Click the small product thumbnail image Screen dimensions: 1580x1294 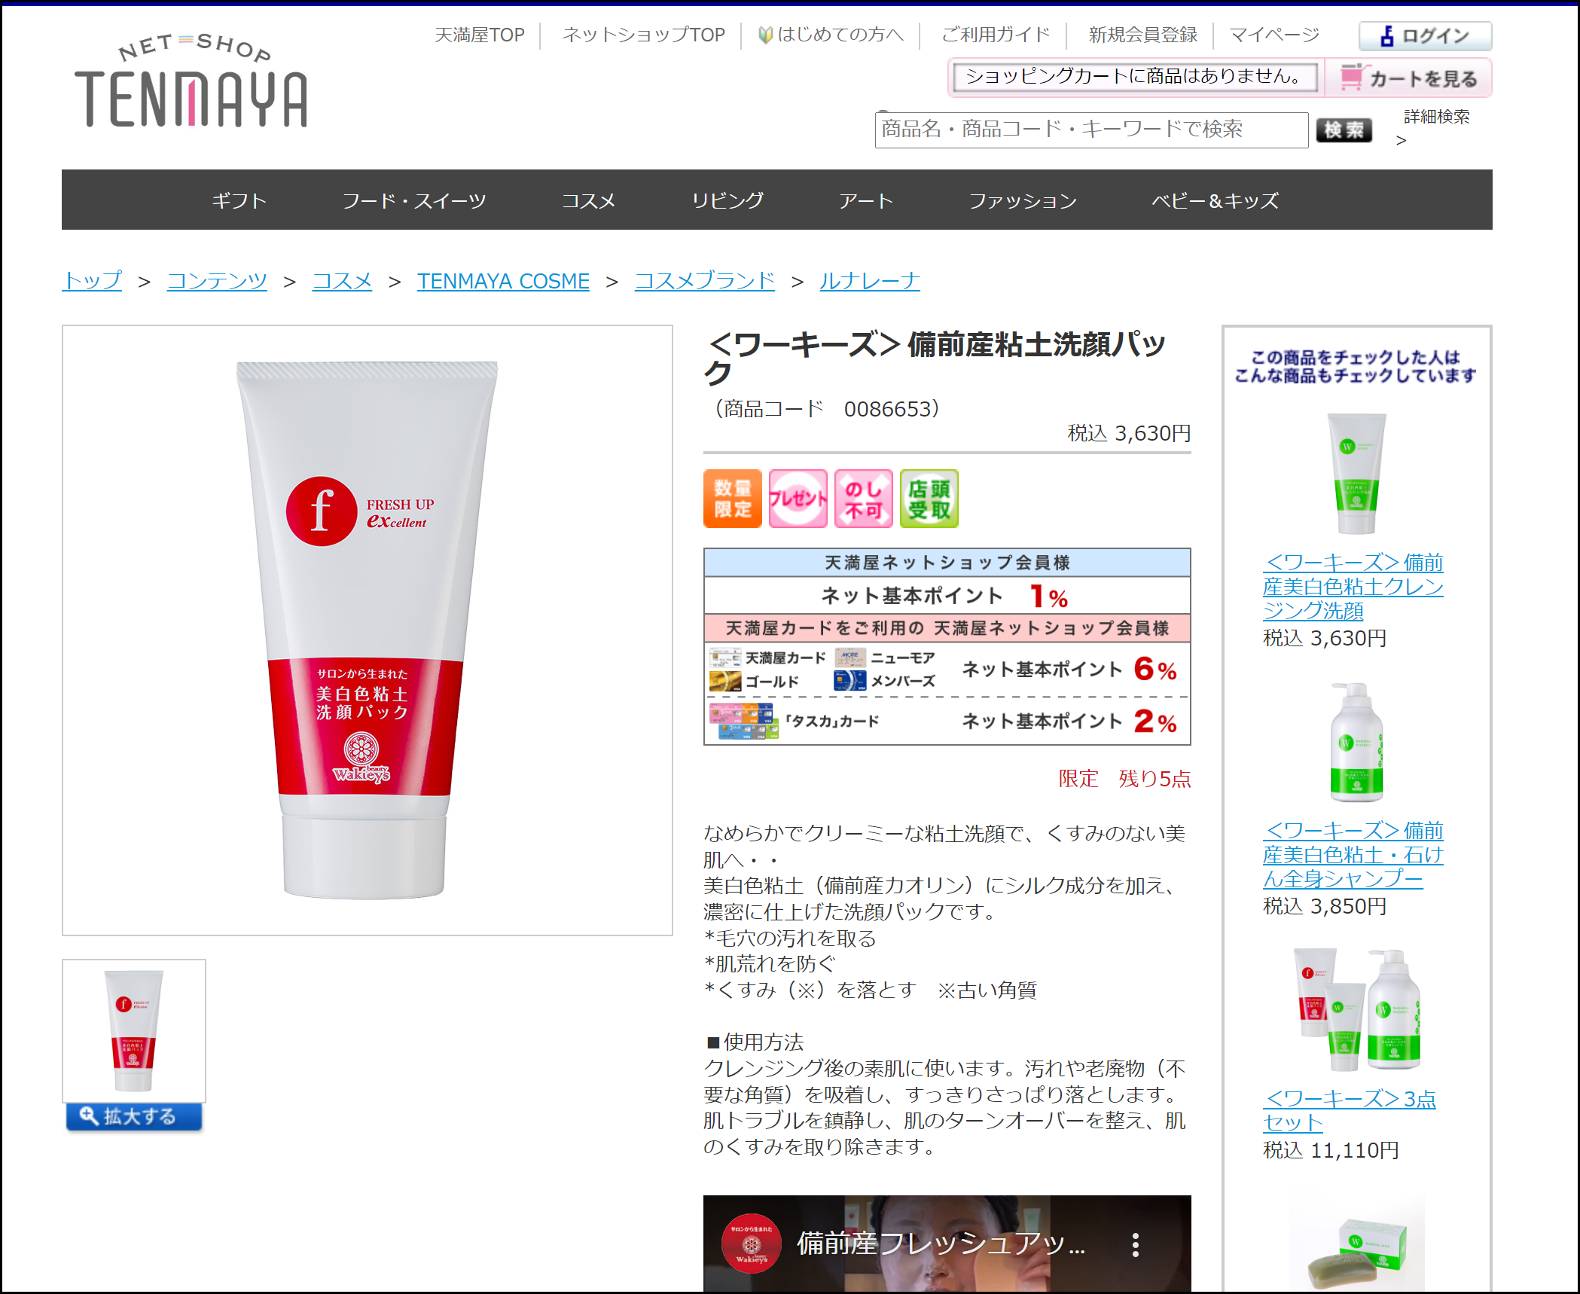click(x=134, y=1031)
